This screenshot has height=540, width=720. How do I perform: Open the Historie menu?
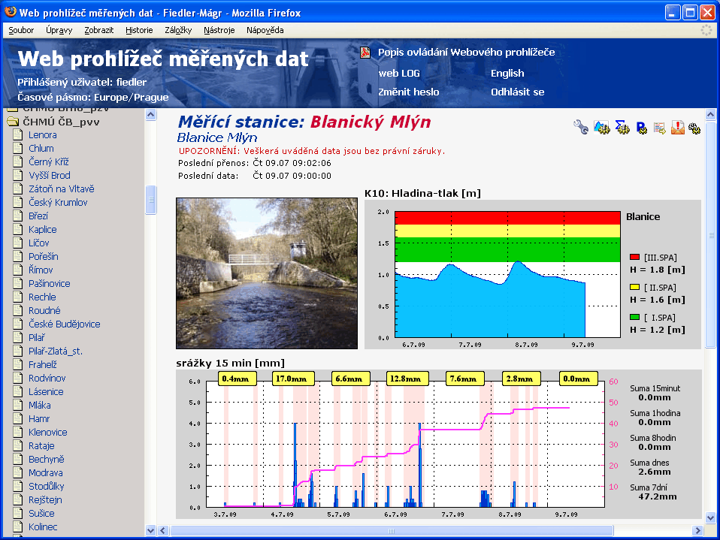(139, 30)
